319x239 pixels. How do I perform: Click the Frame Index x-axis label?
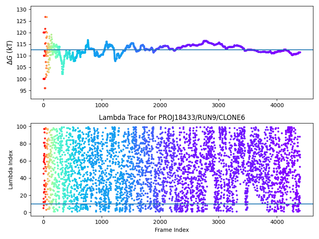(x=172, y=230)
